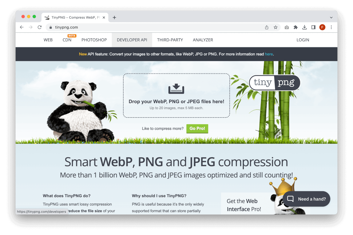Follow the 'here' link in banner
This screenshot has width=353, height=235.
pos(269,54)
